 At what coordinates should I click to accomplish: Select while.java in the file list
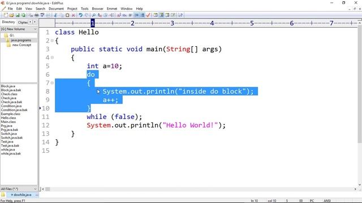tap(8, 149)
